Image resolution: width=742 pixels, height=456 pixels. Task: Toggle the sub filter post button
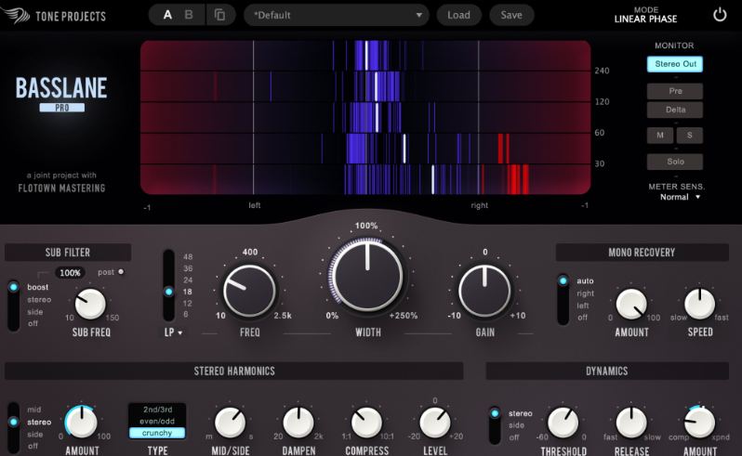(x=121, y=272)
